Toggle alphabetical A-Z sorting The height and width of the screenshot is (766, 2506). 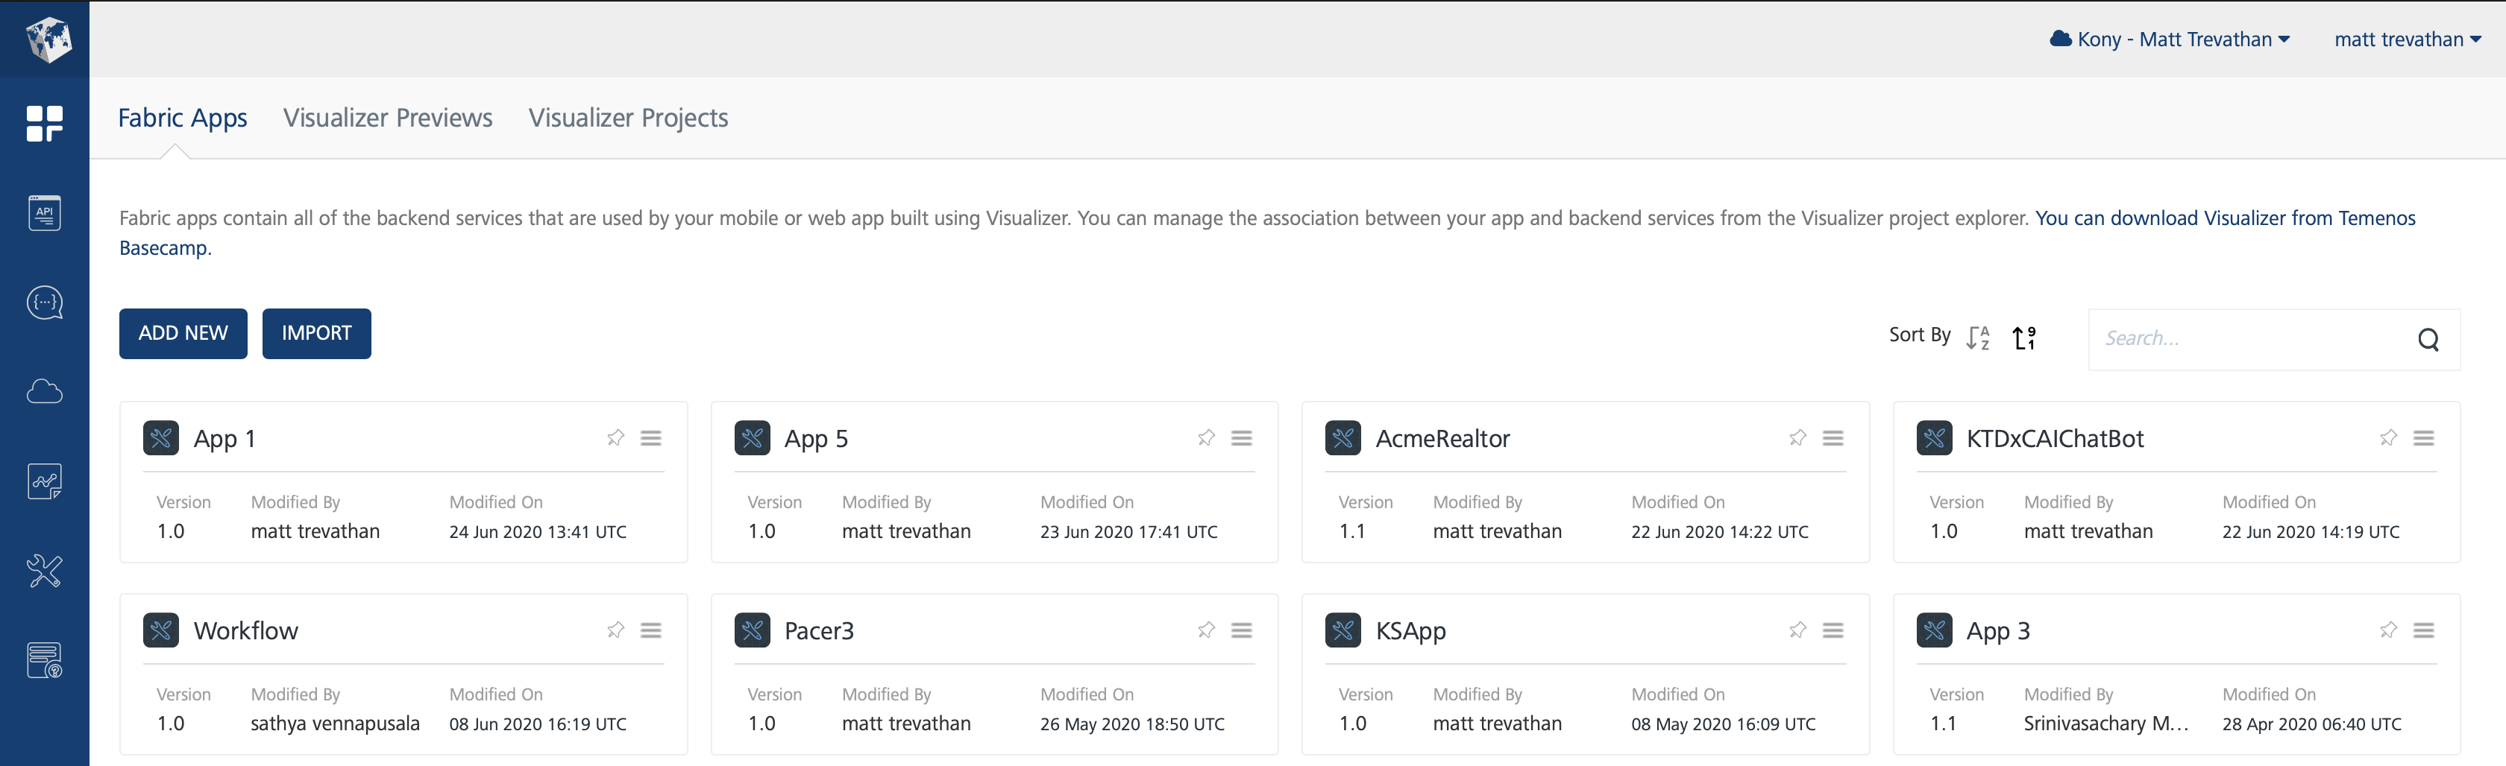[1979, 338]
